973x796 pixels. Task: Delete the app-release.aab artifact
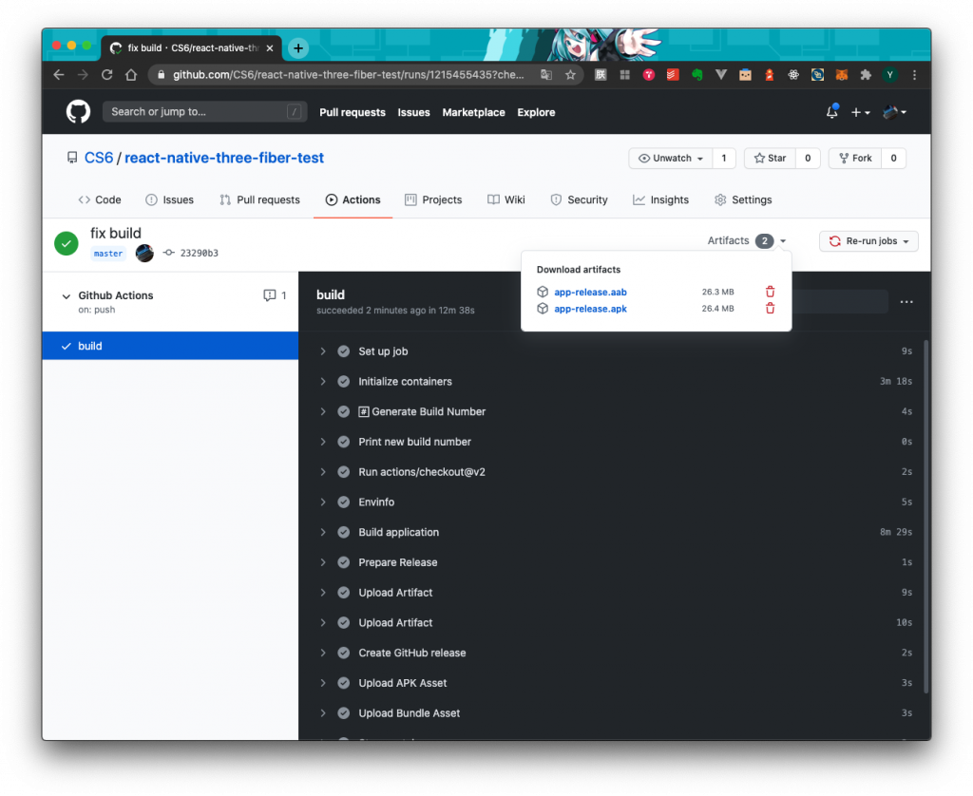[770, 292]
